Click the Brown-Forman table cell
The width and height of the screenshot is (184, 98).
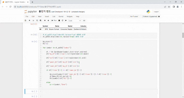pyautogui.click(x=54, y=29)
